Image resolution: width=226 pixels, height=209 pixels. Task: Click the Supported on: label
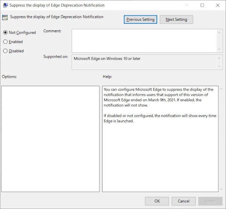56,57
